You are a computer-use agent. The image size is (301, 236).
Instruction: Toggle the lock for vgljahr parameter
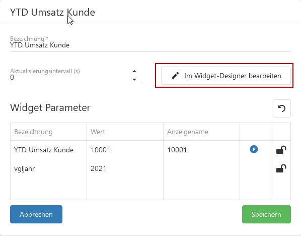pos(281,168)
